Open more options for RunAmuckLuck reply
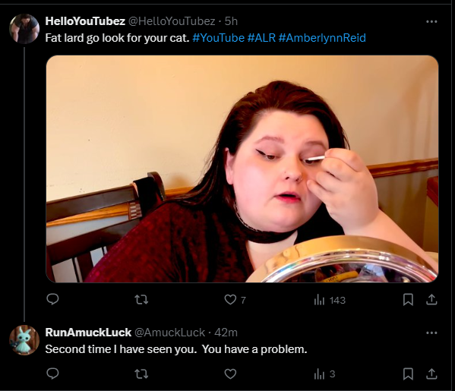 [x=431, y=333]
